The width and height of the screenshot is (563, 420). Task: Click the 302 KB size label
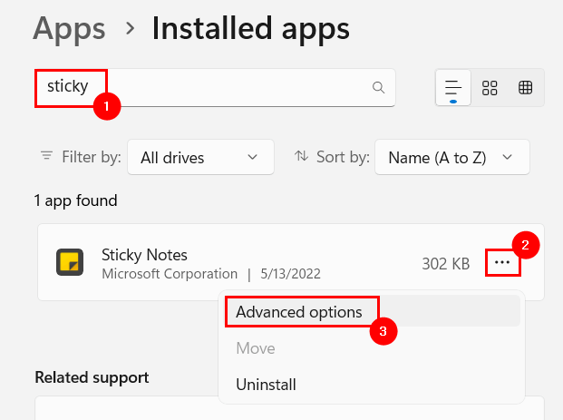tap(445, 264)
